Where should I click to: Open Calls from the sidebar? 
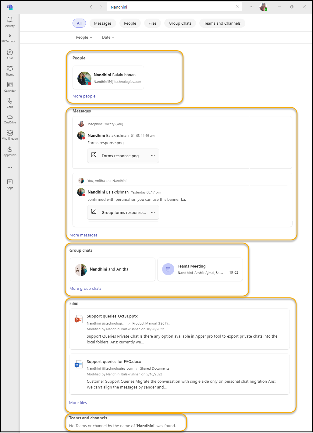click(10, 103)
